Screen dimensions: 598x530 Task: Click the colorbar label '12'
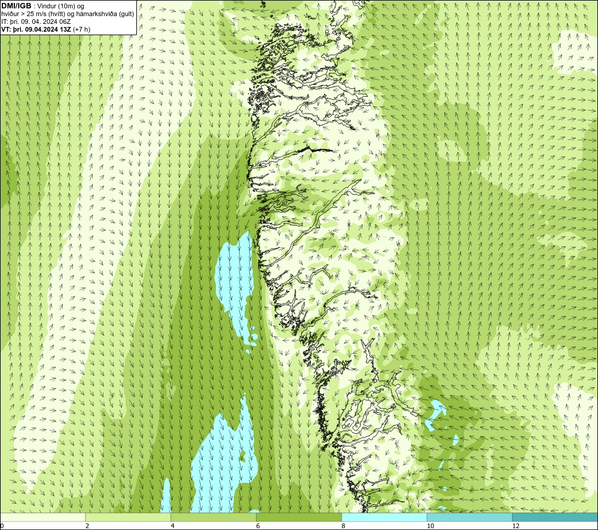pos(516,526)
